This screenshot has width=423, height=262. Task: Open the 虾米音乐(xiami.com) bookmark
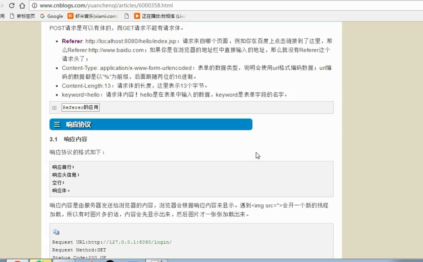tap(93, 16)
